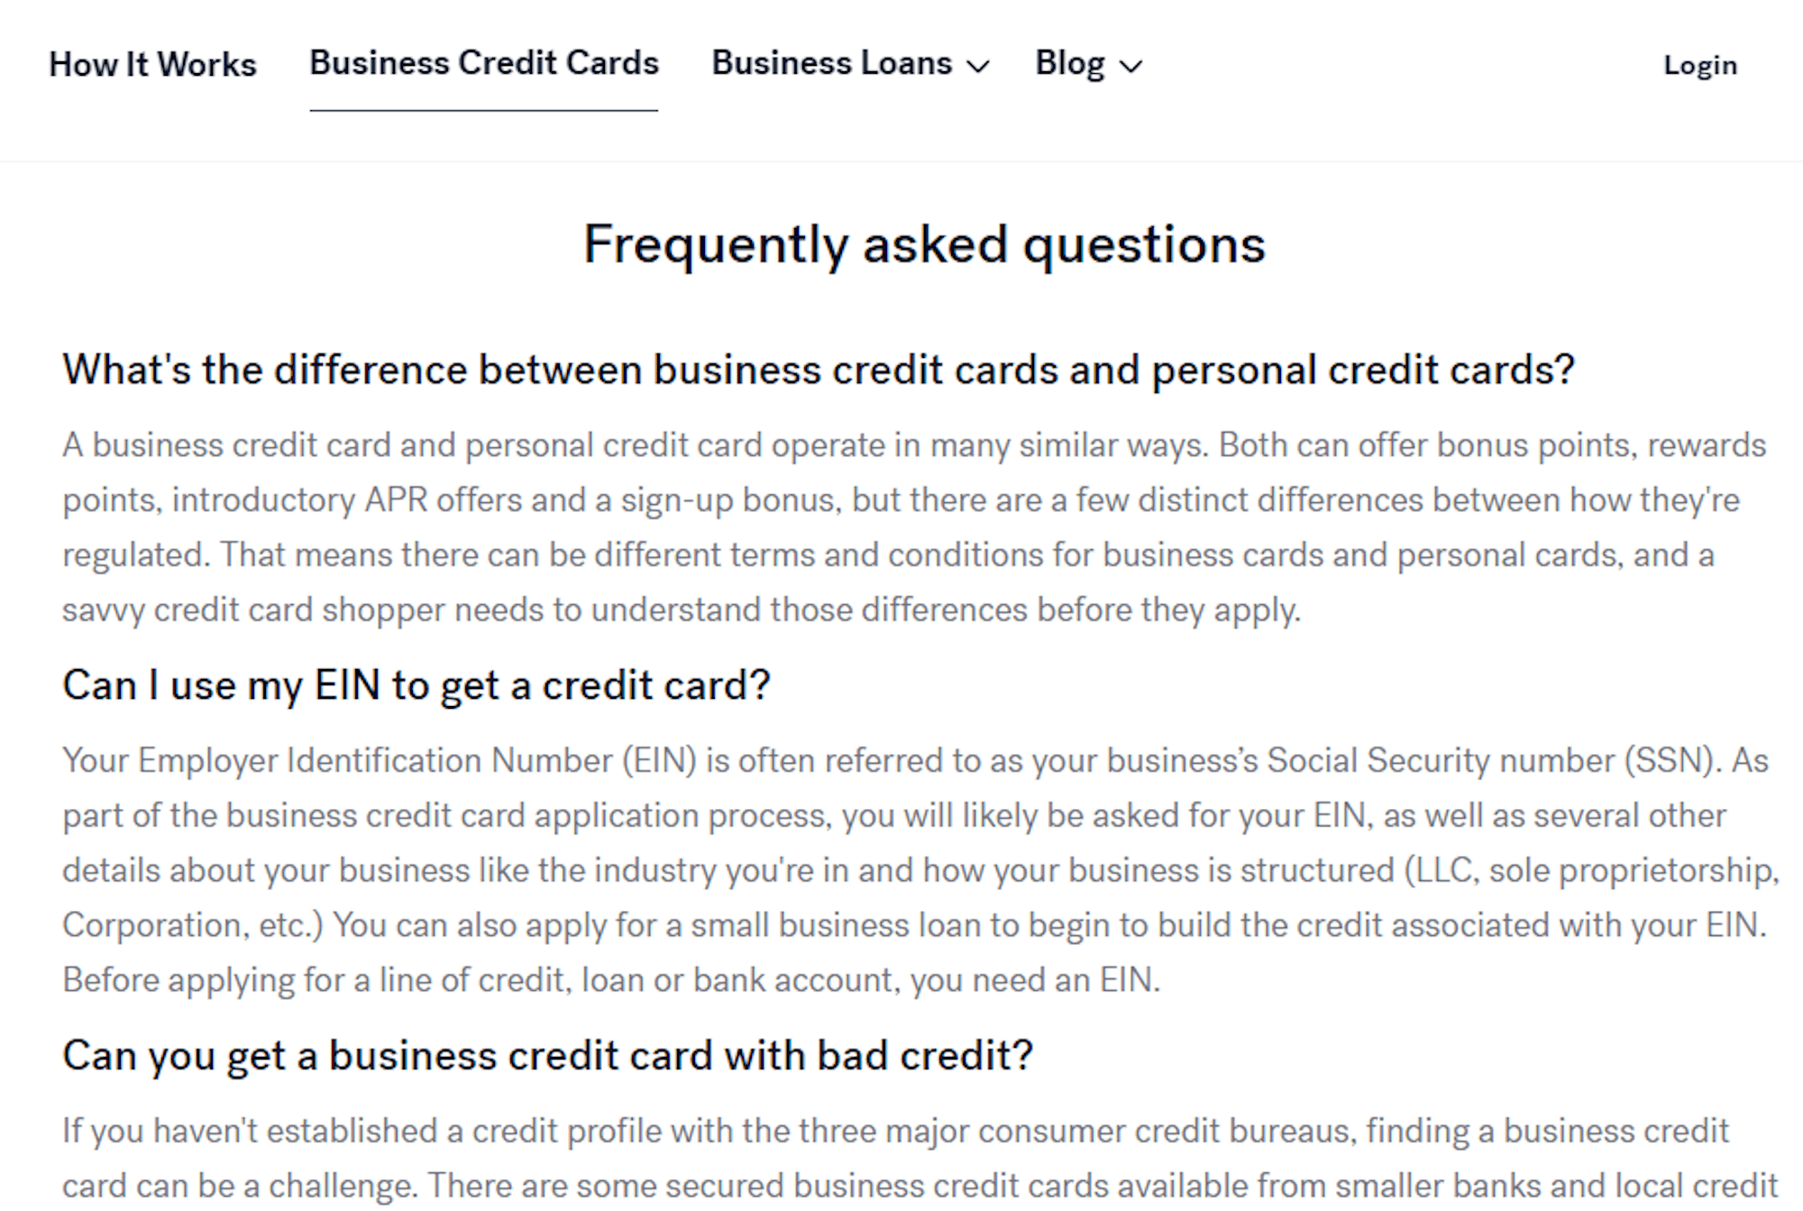Screen dimensions: 1803x1211
Task: Click the line starting 'savvy credit card shopper'
Action: 682,610
